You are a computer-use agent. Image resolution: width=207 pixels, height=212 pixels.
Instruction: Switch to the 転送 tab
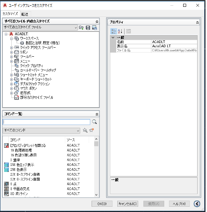25,14
